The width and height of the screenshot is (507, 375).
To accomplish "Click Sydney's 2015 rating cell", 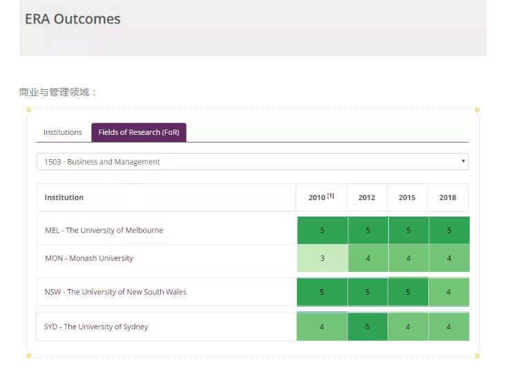I will pyautogui.click(x=408, y=327).
